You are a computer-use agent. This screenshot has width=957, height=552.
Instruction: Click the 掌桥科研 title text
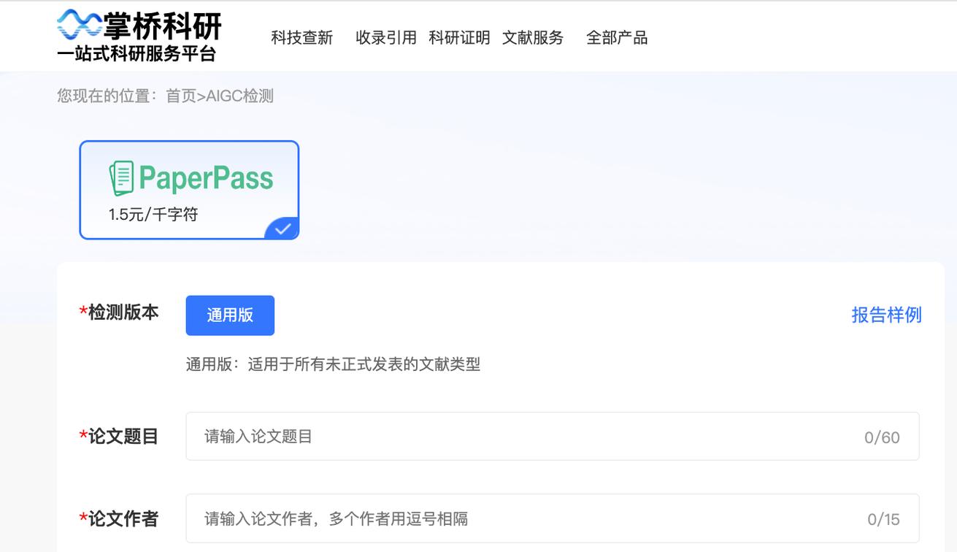click(x=162, y=26)
